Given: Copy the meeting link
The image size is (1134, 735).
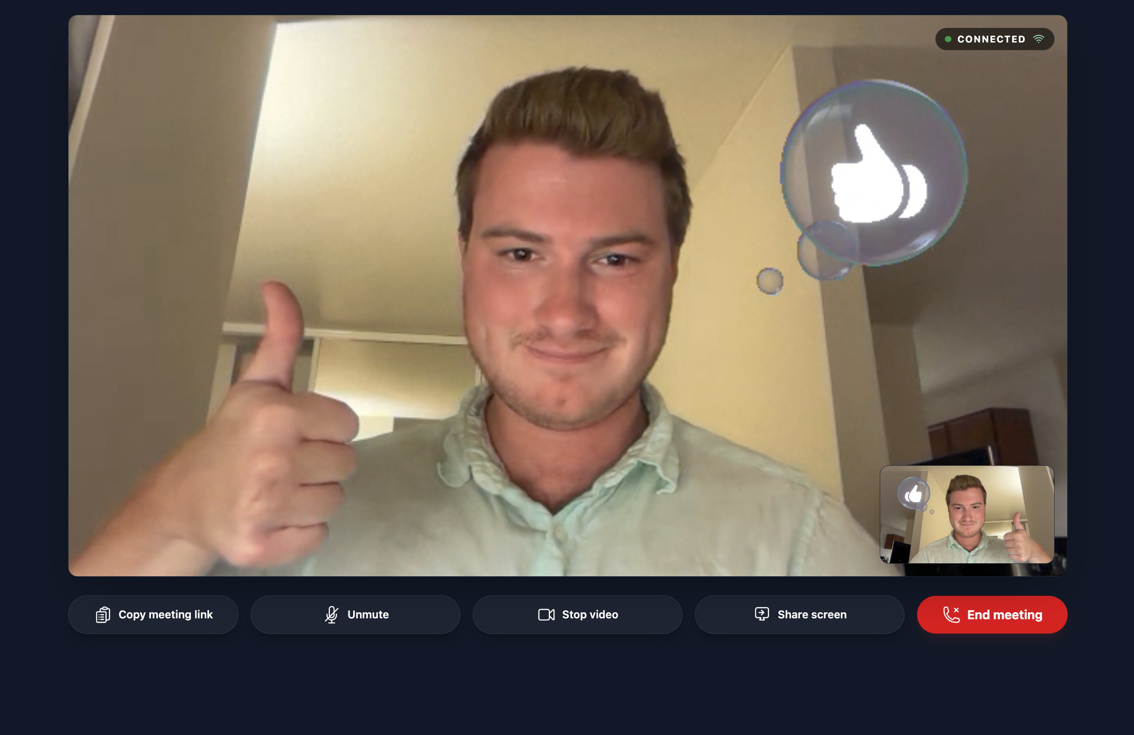Looking at the screenshot, I should coord(154,614).
